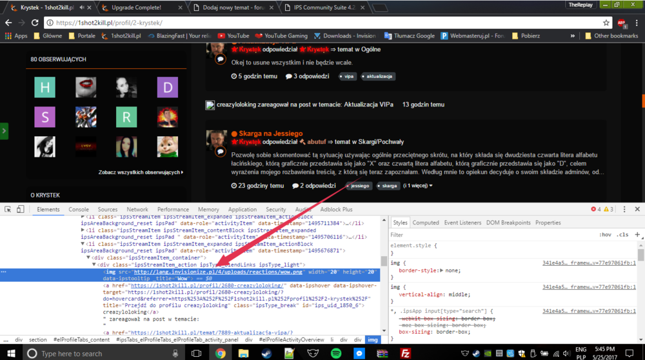Image resolution: width=645 pixels, height=360 pixels.
Task: Toggle the device toolbar icon in DevTools
Action: 20,210
